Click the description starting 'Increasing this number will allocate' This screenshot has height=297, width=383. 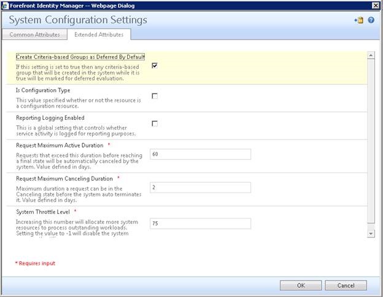pyautogui.click(x=77, y=228)
